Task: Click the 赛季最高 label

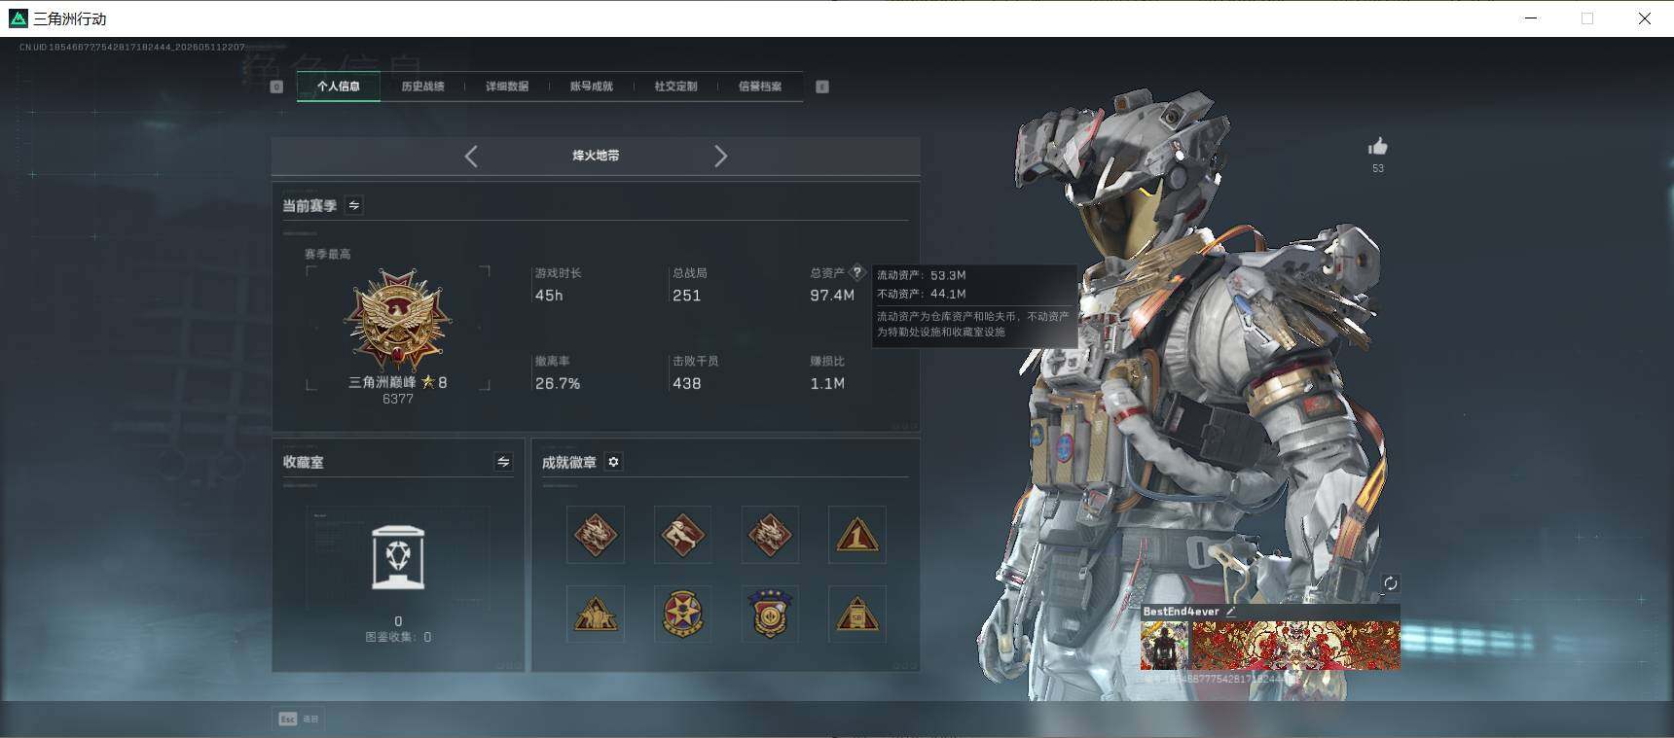Action: (327, 254)
